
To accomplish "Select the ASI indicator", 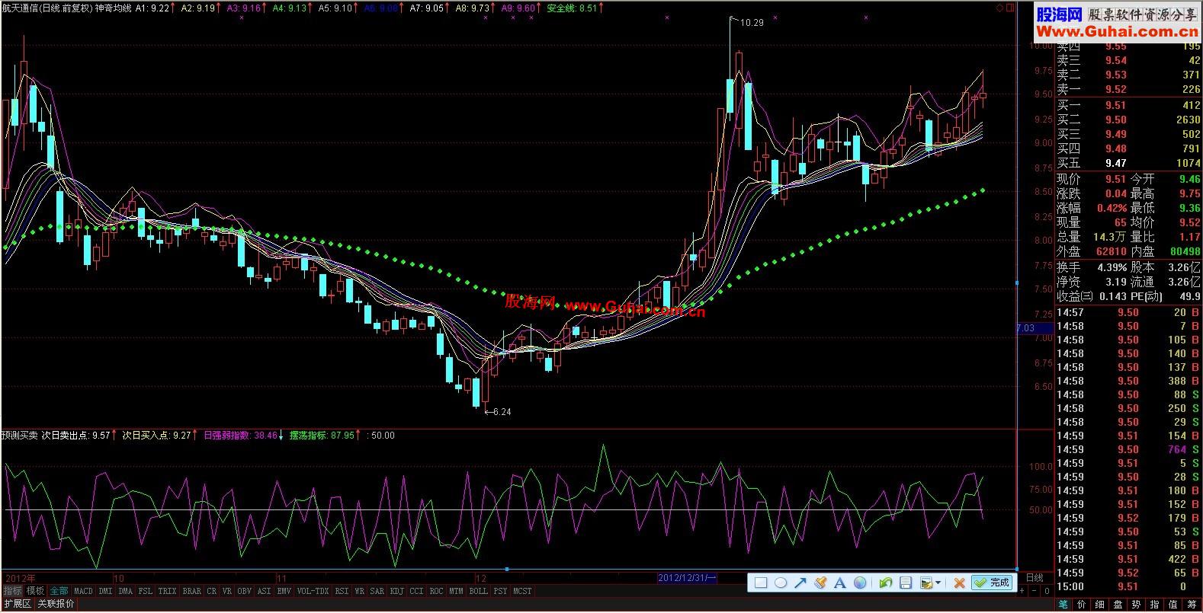I will [264, 591].
